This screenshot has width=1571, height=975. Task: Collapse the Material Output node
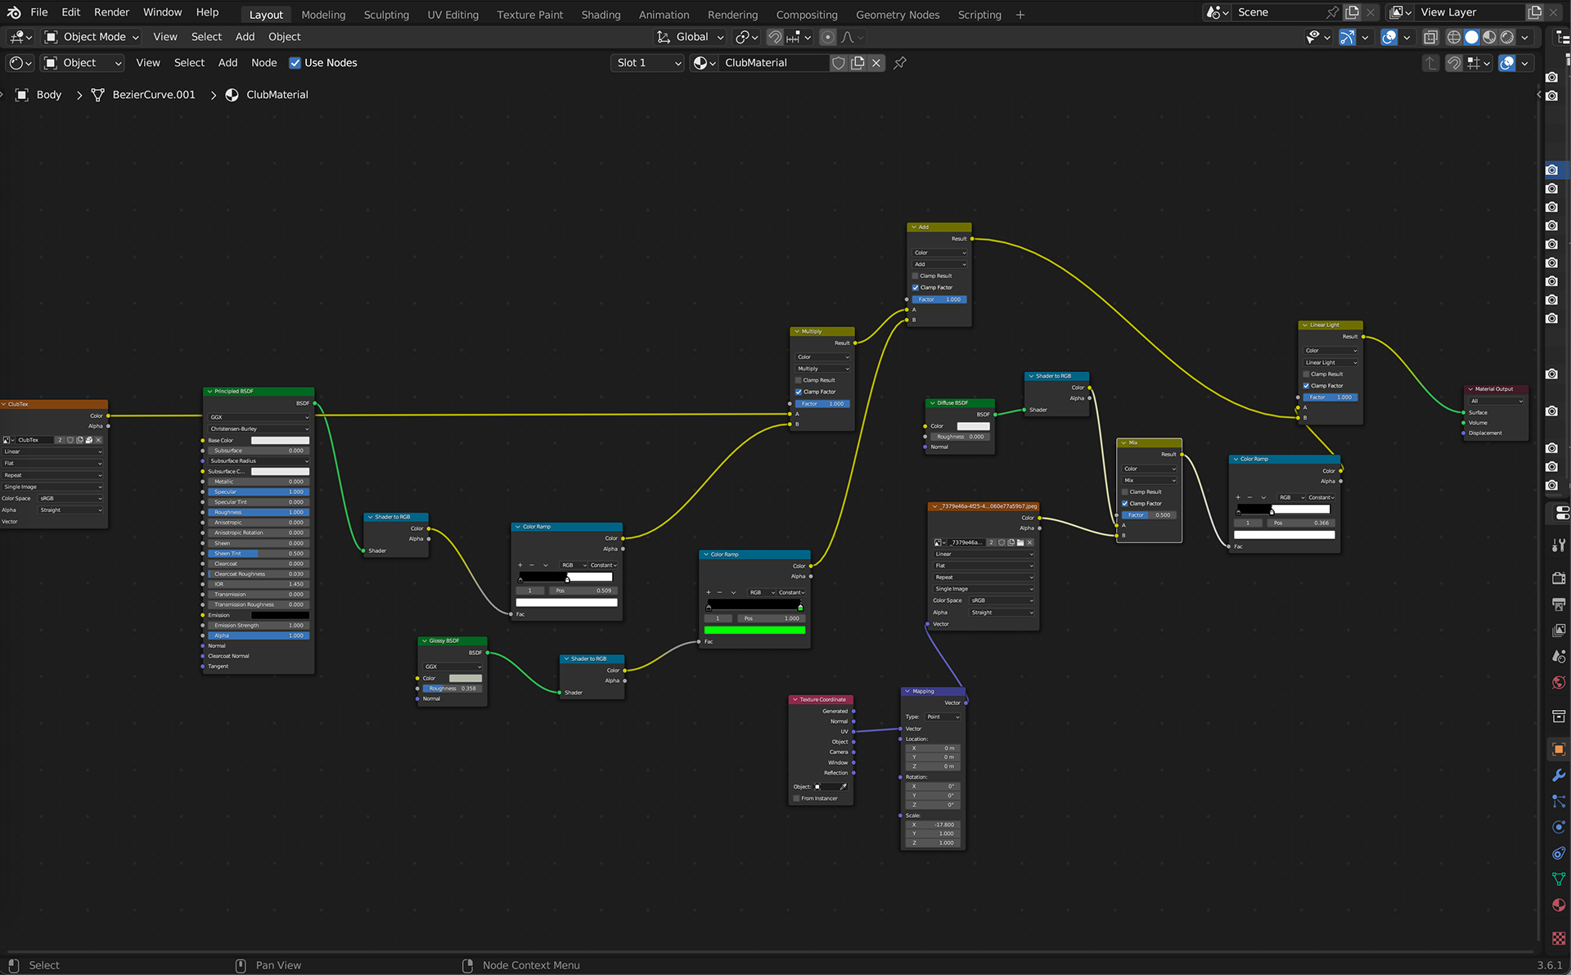tap(1470, 389)
